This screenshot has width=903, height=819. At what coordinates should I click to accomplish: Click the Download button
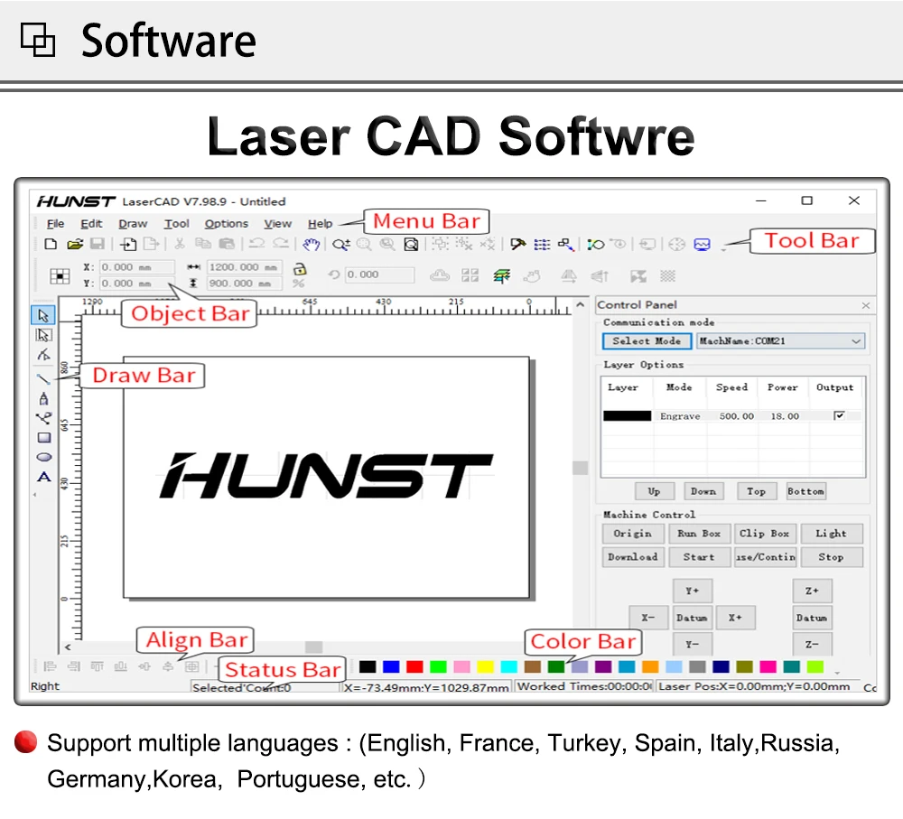[x=633, y=557]
